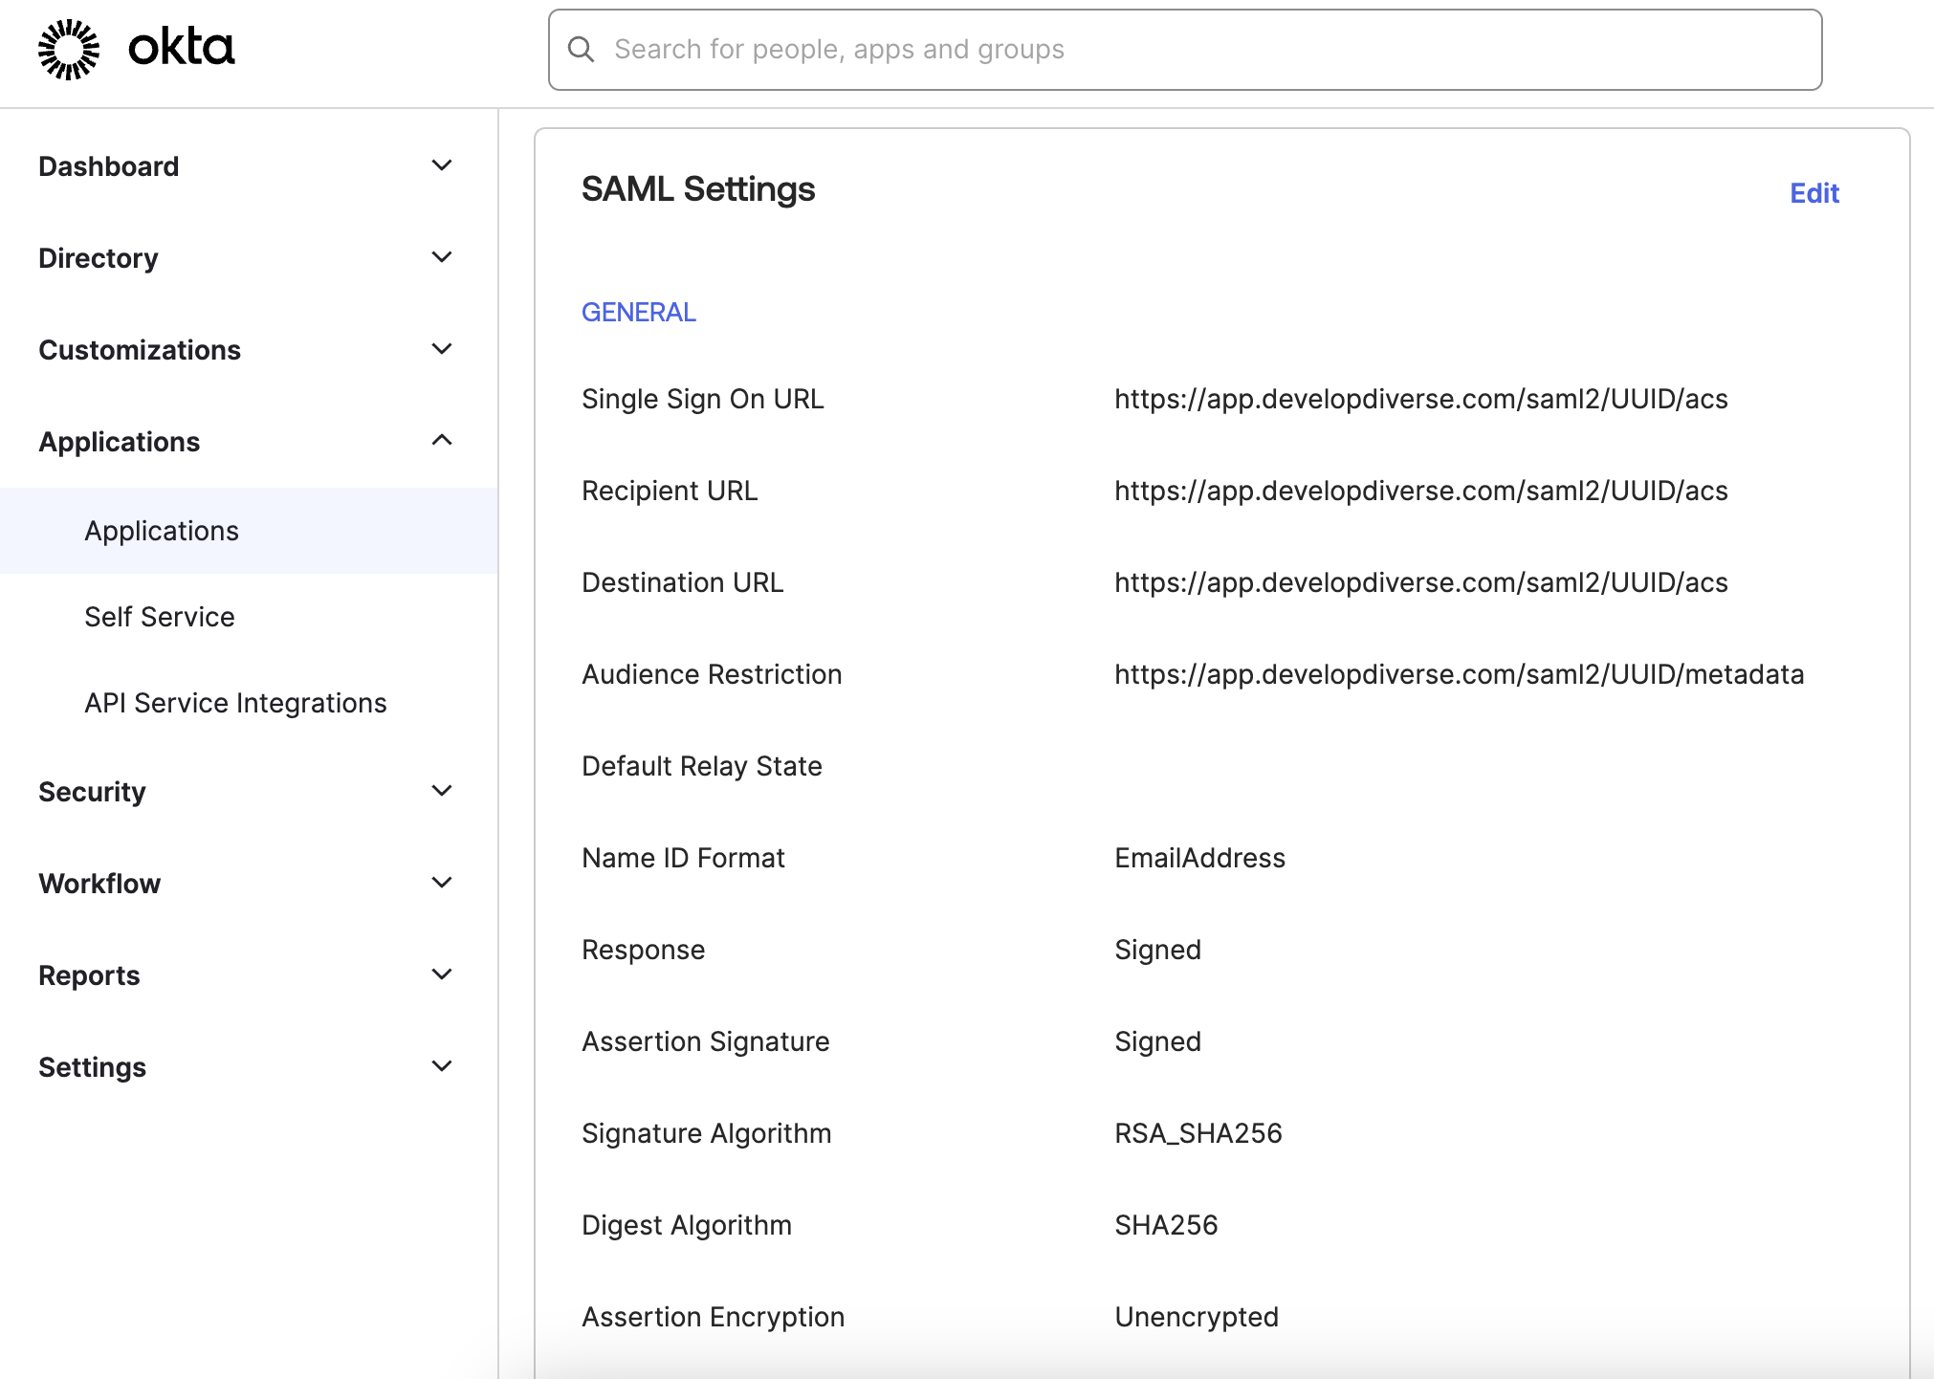Image resolution: width=1934 pixels, height=1379 pixels.
Task: Expand the Customizations chevron arrow
Action: 442,349
